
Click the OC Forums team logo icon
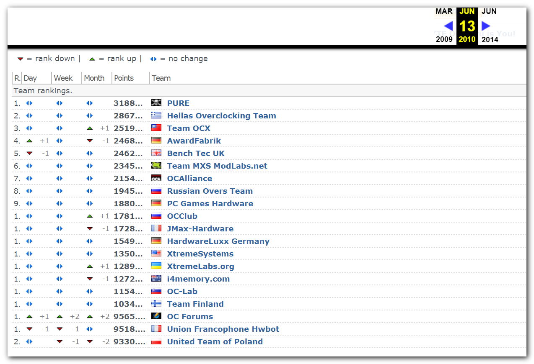(156, 316)
